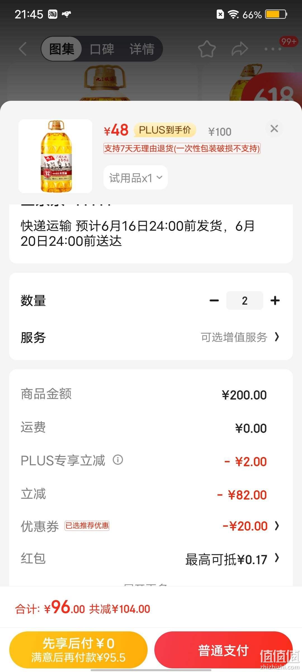Tap the 先享后付 pay-later button

tap(78, 650)
